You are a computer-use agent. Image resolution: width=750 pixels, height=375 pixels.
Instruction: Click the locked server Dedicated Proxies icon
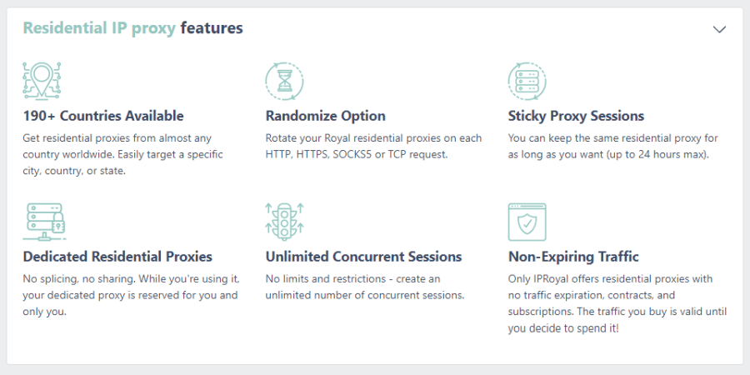pos(44,222)
